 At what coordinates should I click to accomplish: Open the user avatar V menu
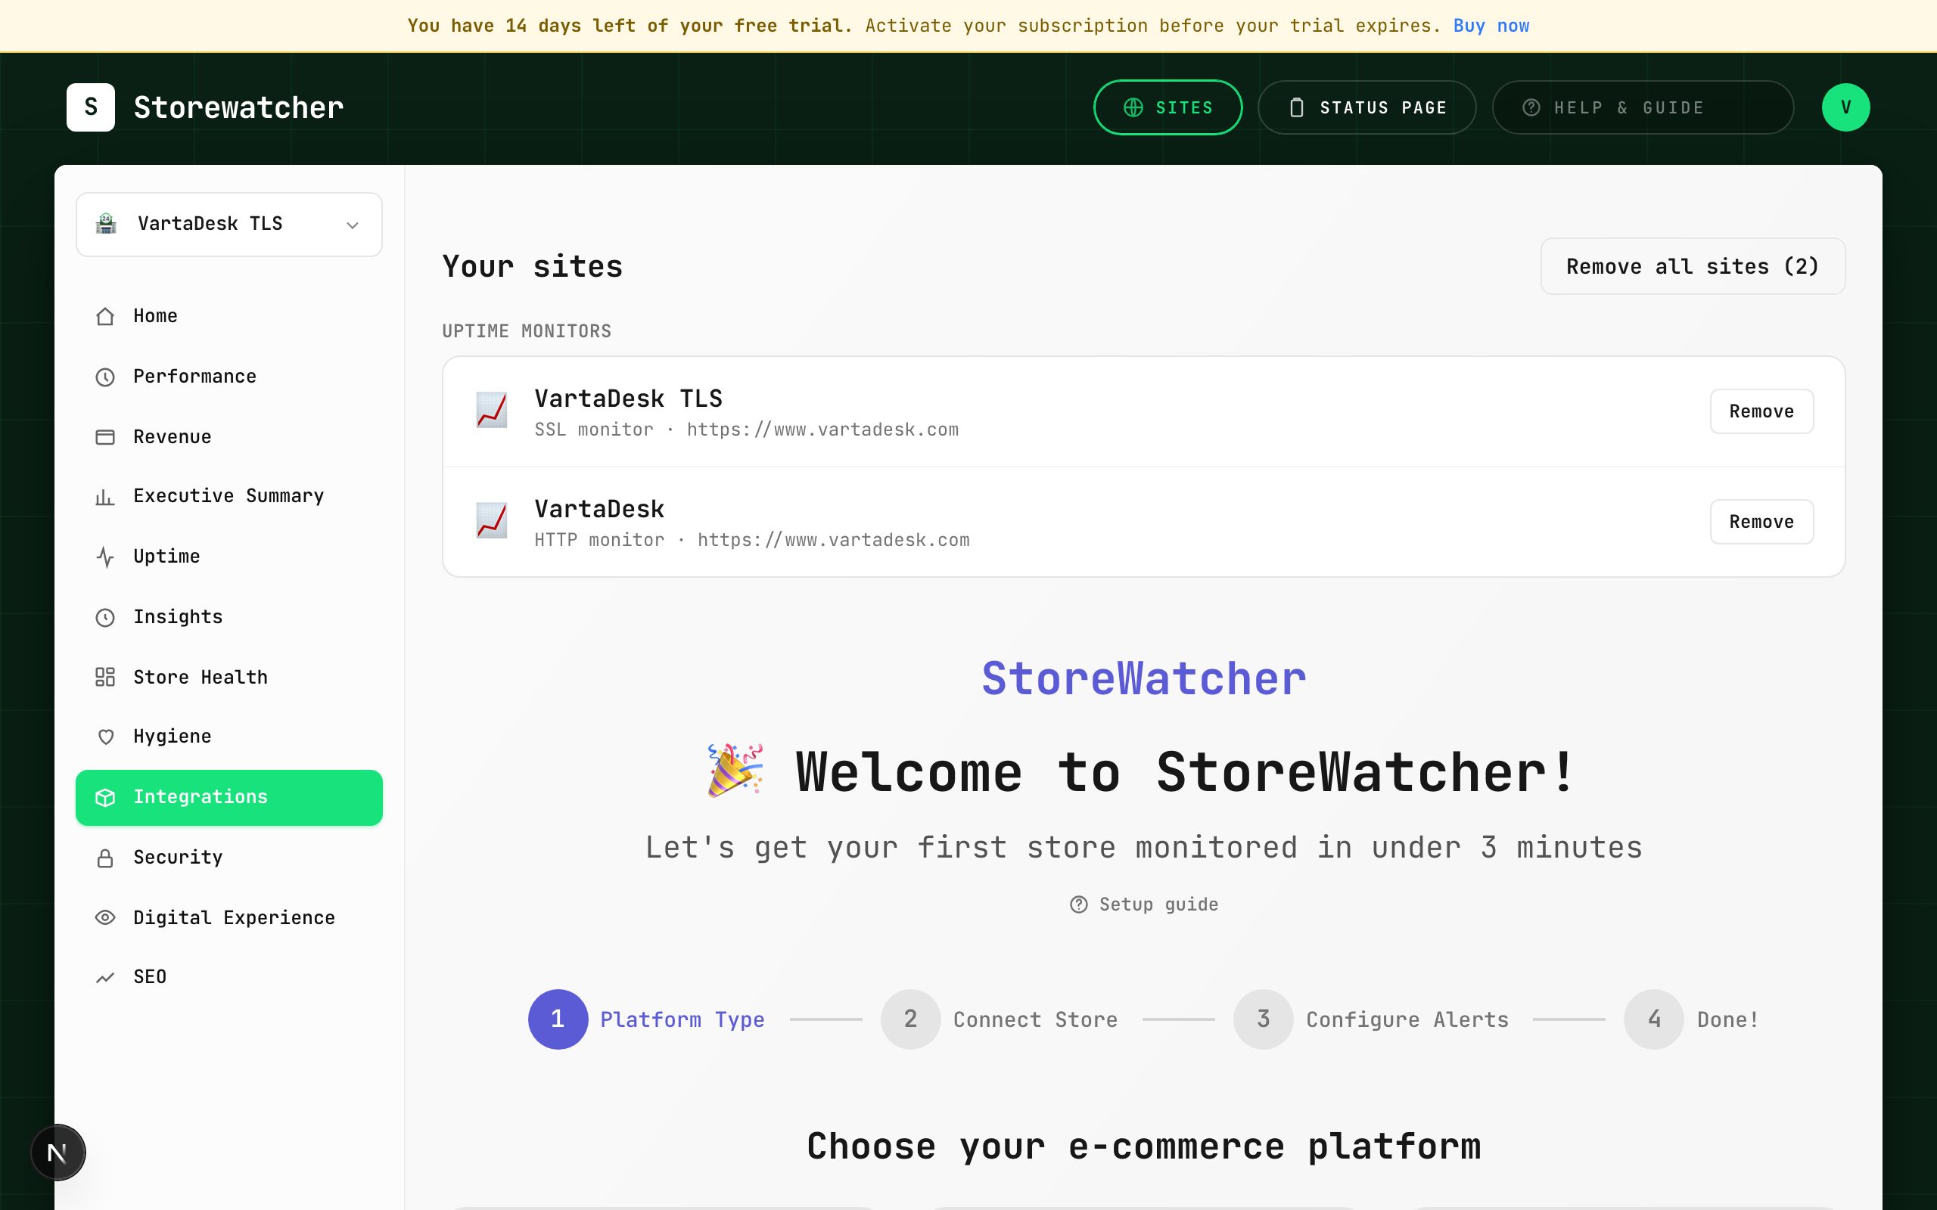click(x=1845, y=107)
